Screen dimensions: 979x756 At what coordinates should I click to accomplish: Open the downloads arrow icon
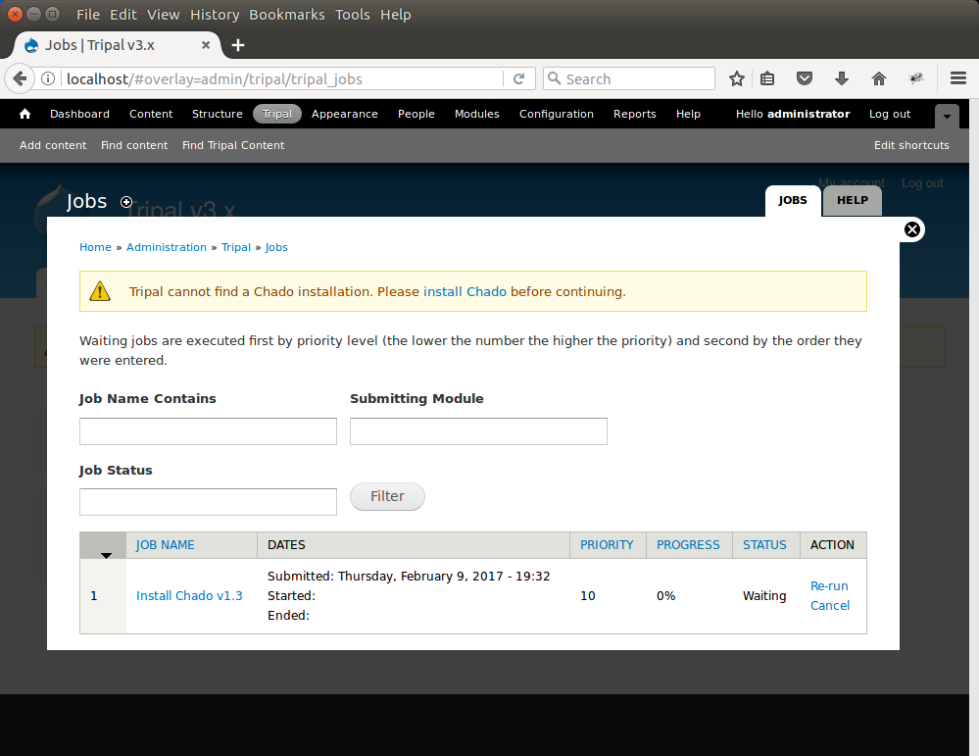(x=841, y=78)
